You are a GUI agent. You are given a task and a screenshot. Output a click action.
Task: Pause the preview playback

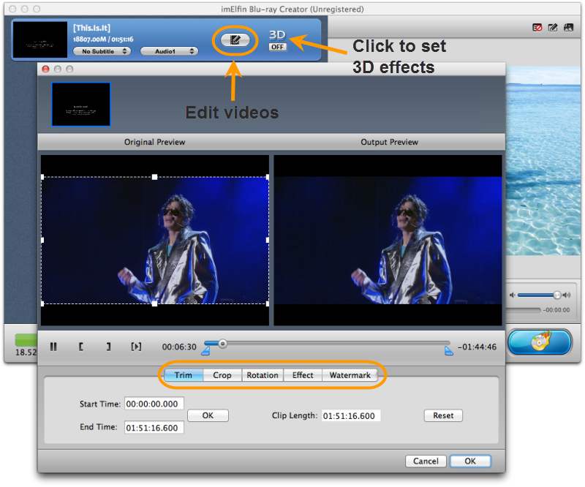tap(53, 347)
